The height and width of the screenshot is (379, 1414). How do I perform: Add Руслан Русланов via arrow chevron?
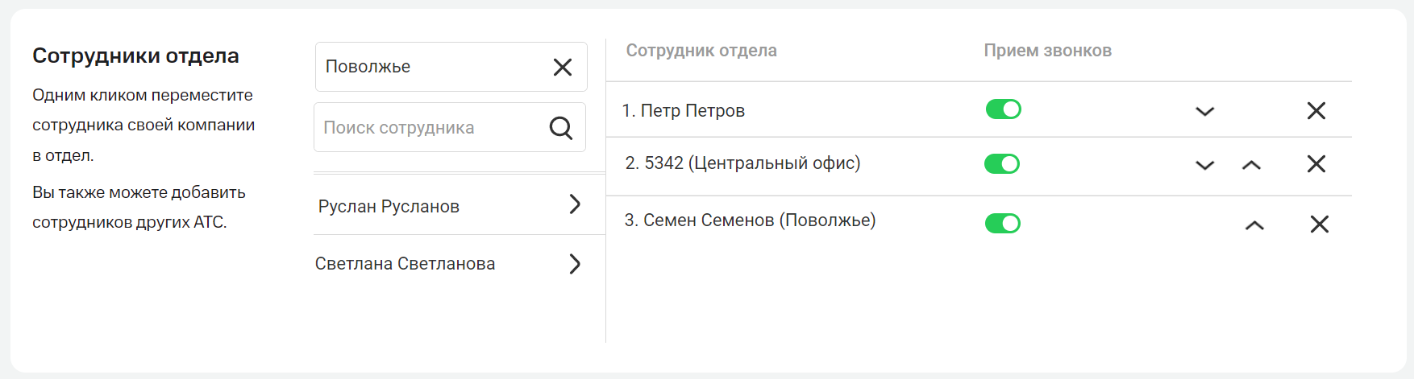pos(575,204)
